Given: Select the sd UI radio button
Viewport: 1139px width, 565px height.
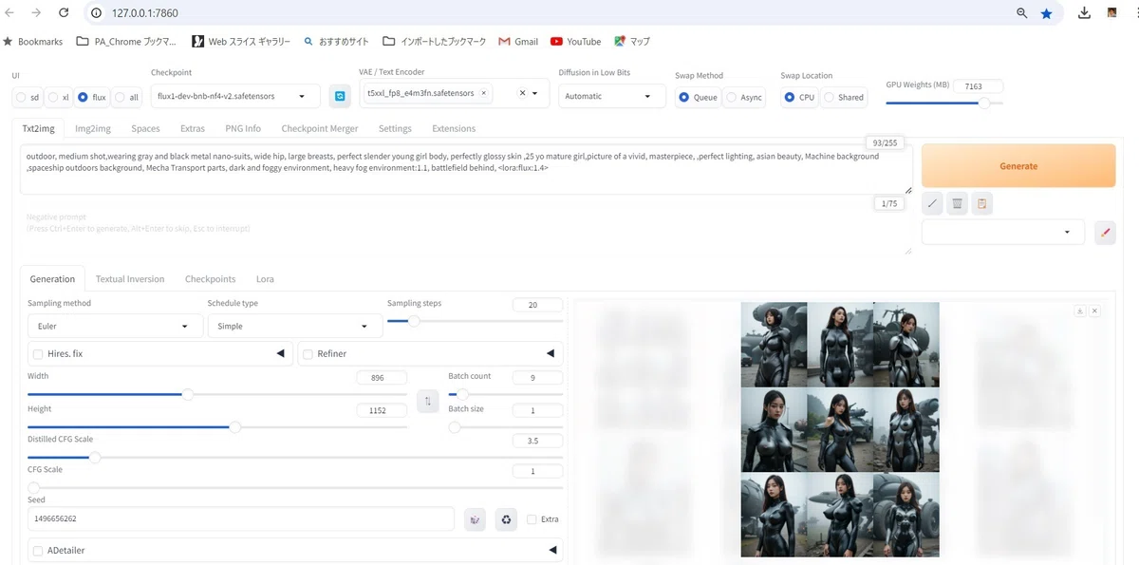Looking at the screenshot, I should (x=21, y=97).
